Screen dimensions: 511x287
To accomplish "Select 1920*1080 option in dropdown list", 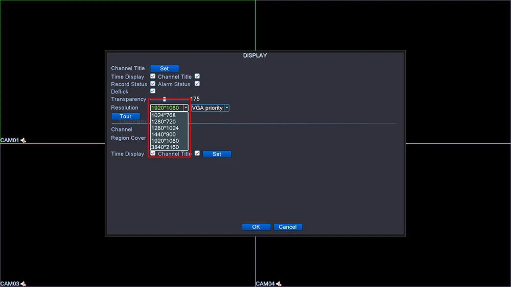I will click(169, 141).
